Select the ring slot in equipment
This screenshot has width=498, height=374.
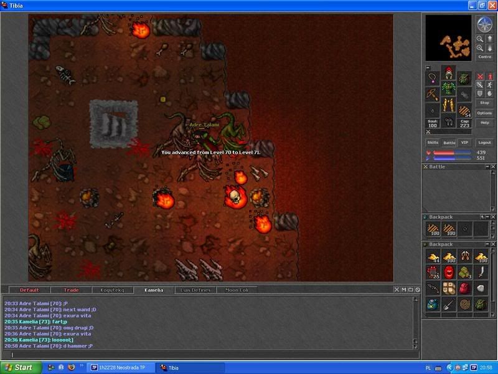pyautogui.click(x=433, y=112)
